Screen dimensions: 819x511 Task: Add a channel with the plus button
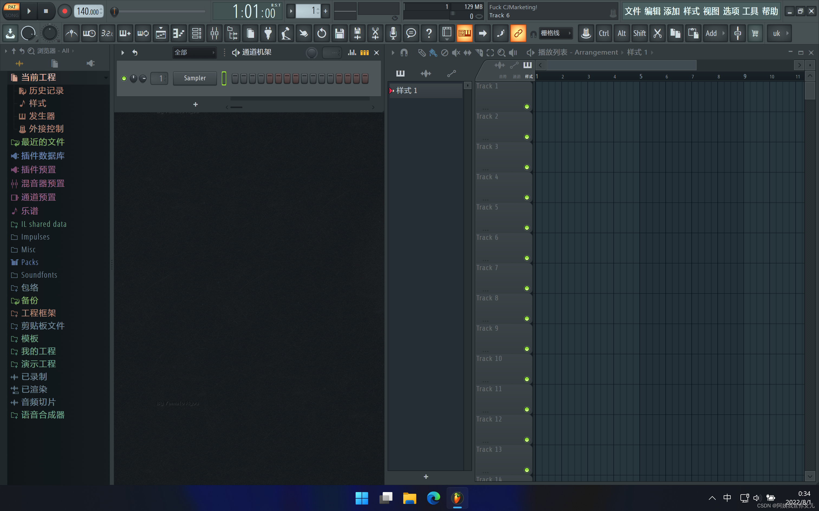click(x=195, y=104)
